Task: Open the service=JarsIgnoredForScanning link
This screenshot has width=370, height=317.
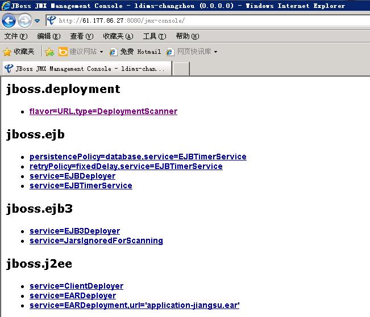Action: (x=96, y=240)
